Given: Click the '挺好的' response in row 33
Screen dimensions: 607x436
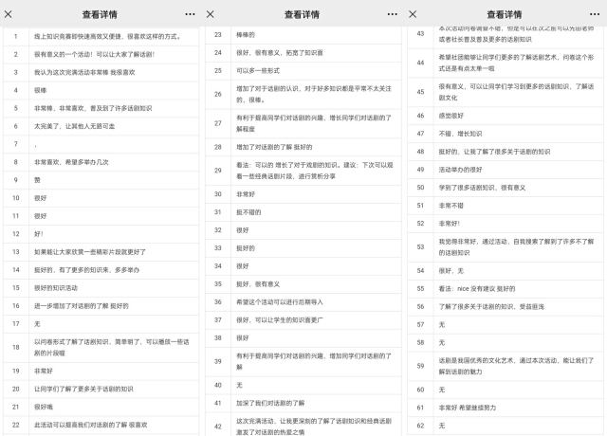Looking at the screenshot, I should [246, 248].
